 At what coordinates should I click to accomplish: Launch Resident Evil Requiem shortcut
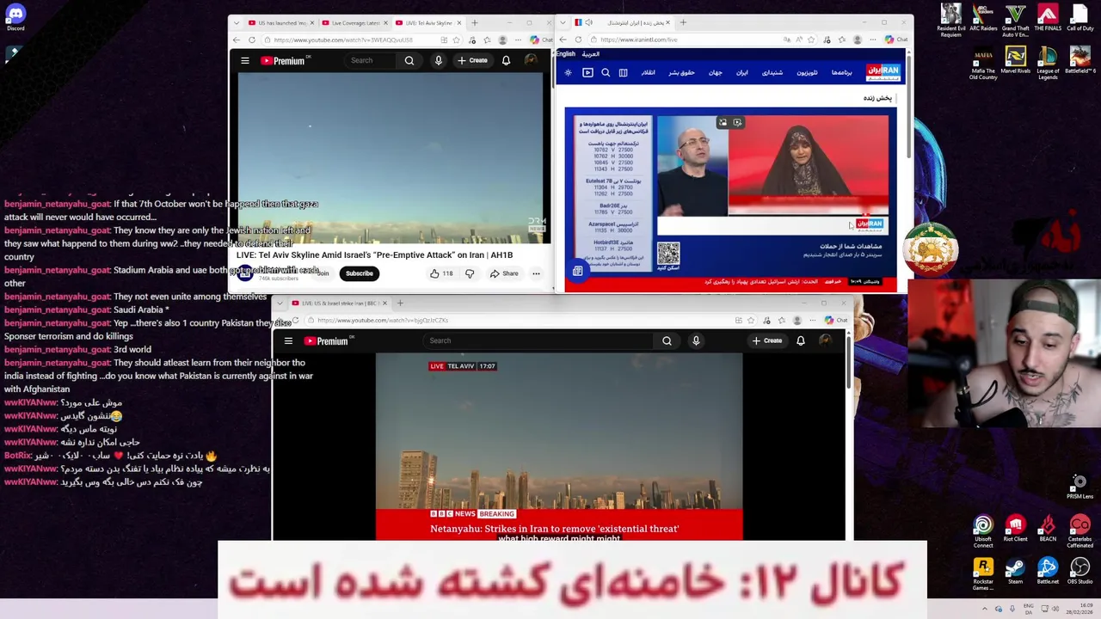click(950, 21)
